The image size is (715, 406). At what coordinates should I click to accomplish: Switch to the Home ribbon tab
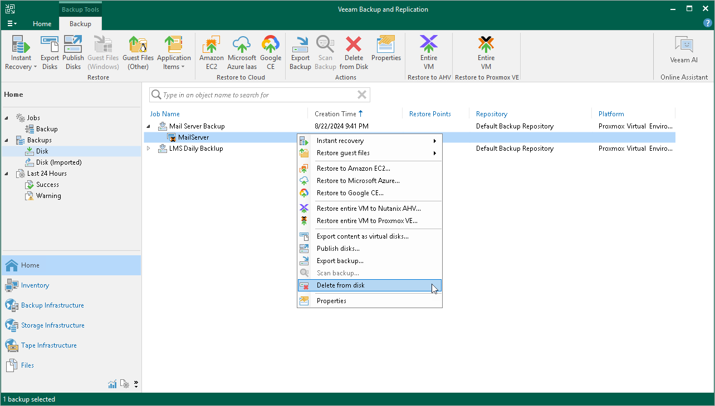[42, 24]
